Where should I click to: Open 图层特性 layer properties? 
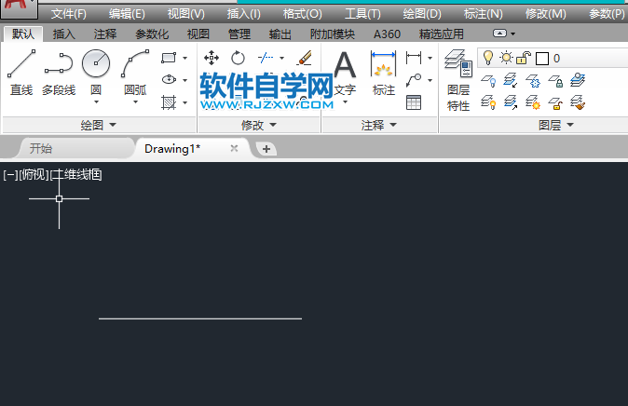458,80
